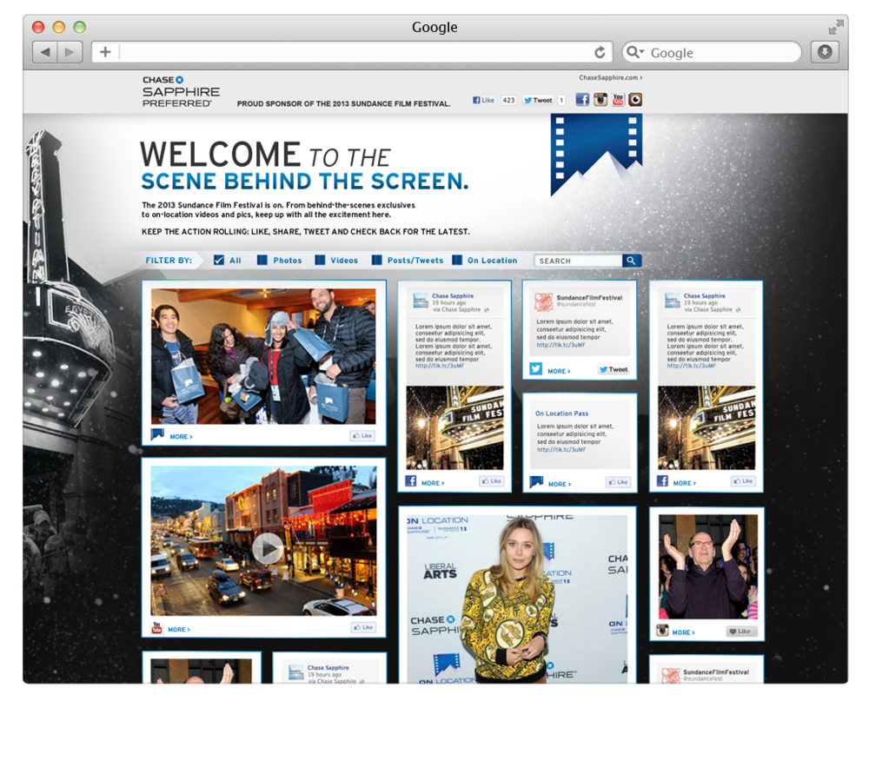869x761 pixels.
Task: Click SundanceFilmFestival avatar in tweet card
Action: [x=544, y=302]
